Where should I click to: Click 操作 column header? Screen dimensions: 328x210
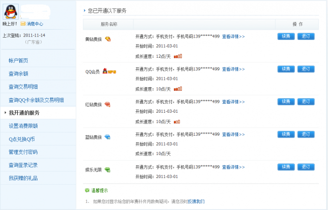point(298,24)
